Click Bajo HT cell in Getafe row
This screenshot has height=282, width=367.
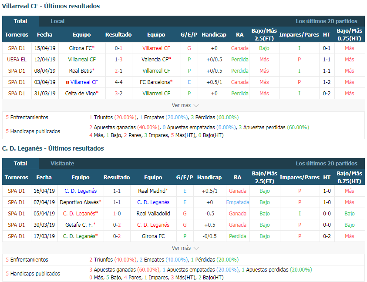(x=350, y=225)
